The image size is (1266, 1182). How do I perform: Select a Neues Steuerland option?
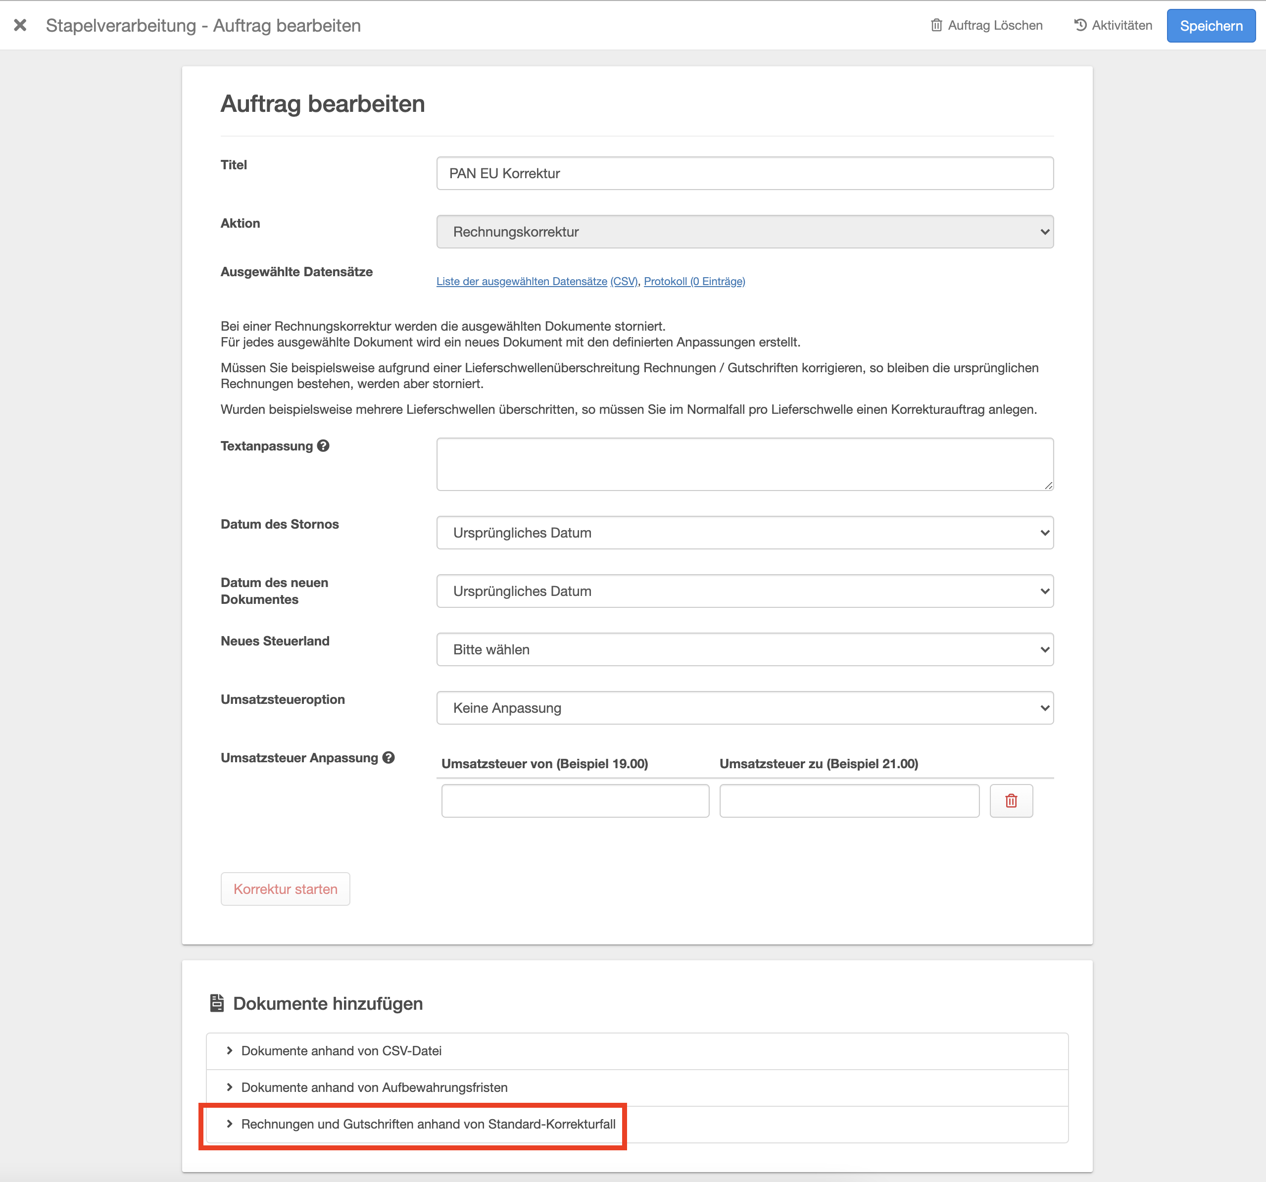(744, 649)
